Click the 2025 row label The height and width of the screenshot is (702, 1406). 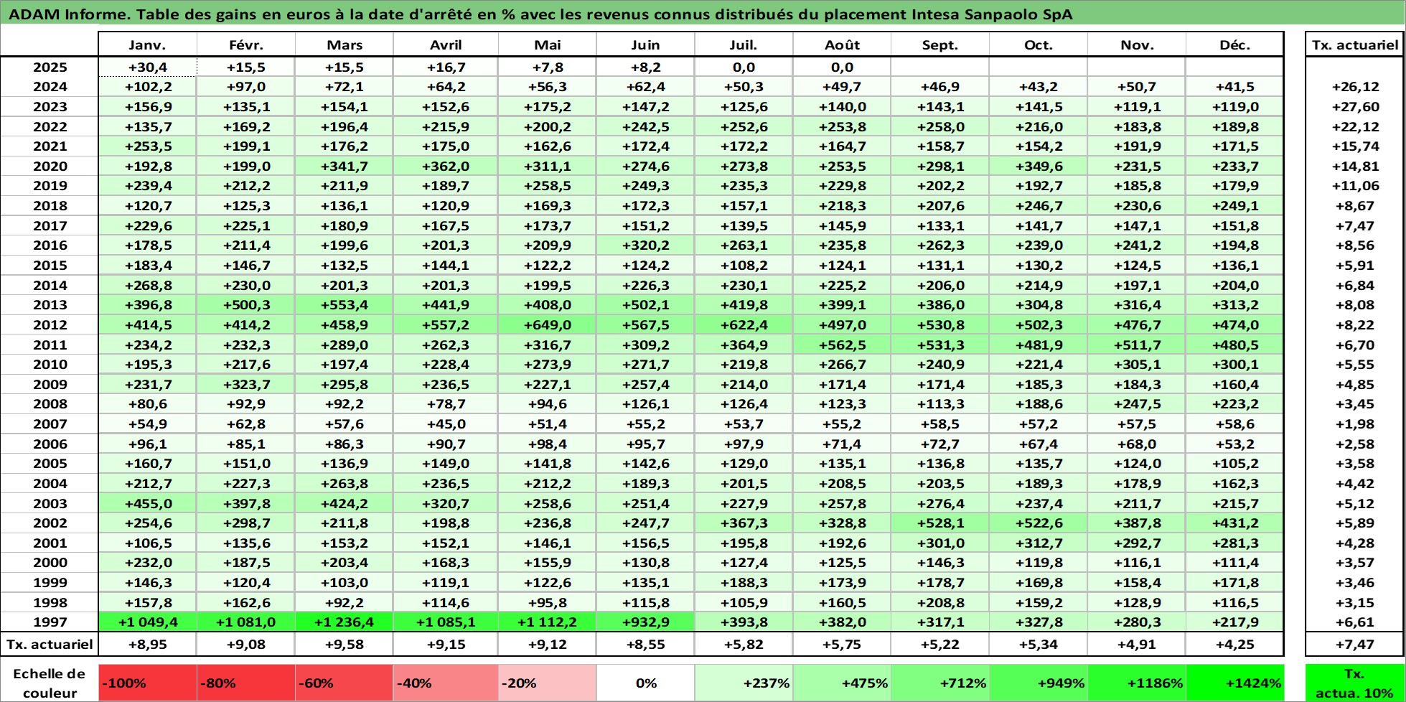point(50,67)
